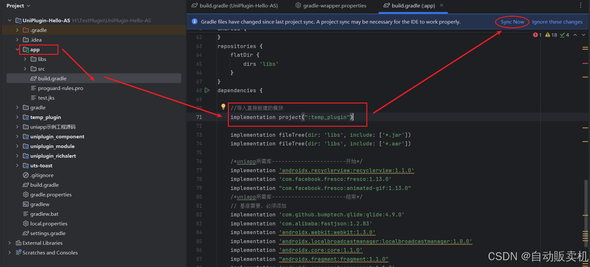Click the 4 typos indicator
The height and width of the screenshot is (267, 590).
point(565,35)
